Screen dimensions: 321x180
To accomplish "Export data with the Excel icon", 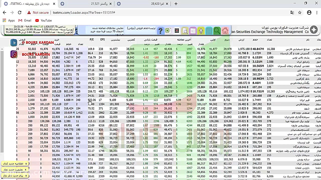I will click(x=168, y=30).
